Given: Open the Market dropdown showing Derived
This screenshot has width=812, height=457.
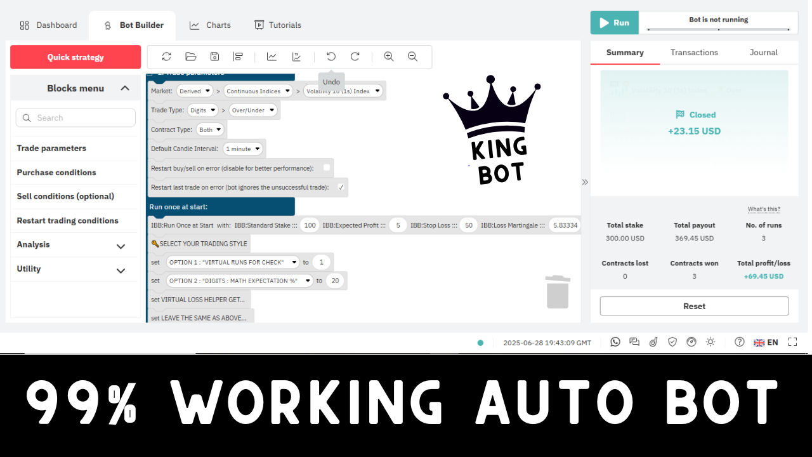Looking at the screenshot, I should [194, 90].
